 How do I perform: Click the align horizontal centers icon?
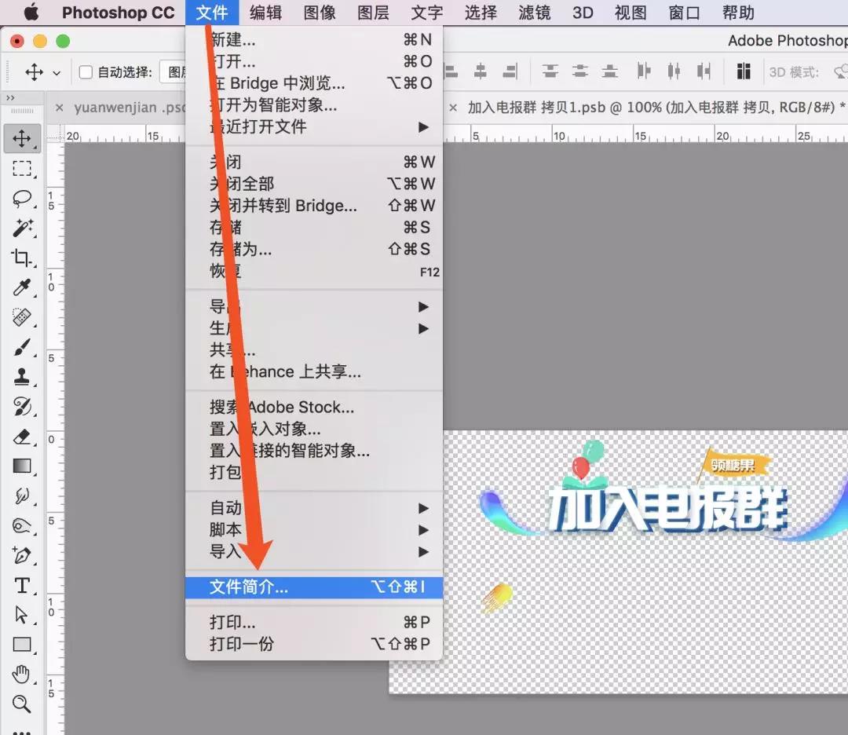point(481,71)
